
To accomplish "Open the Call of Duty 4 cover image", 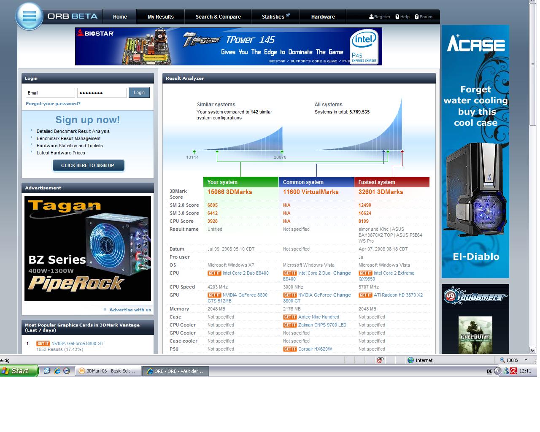I will [475, 335].
